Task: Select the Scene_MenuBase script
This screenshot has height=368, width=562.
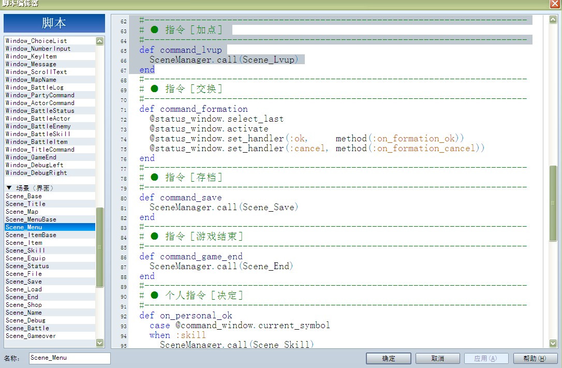Action: point(50,219)
